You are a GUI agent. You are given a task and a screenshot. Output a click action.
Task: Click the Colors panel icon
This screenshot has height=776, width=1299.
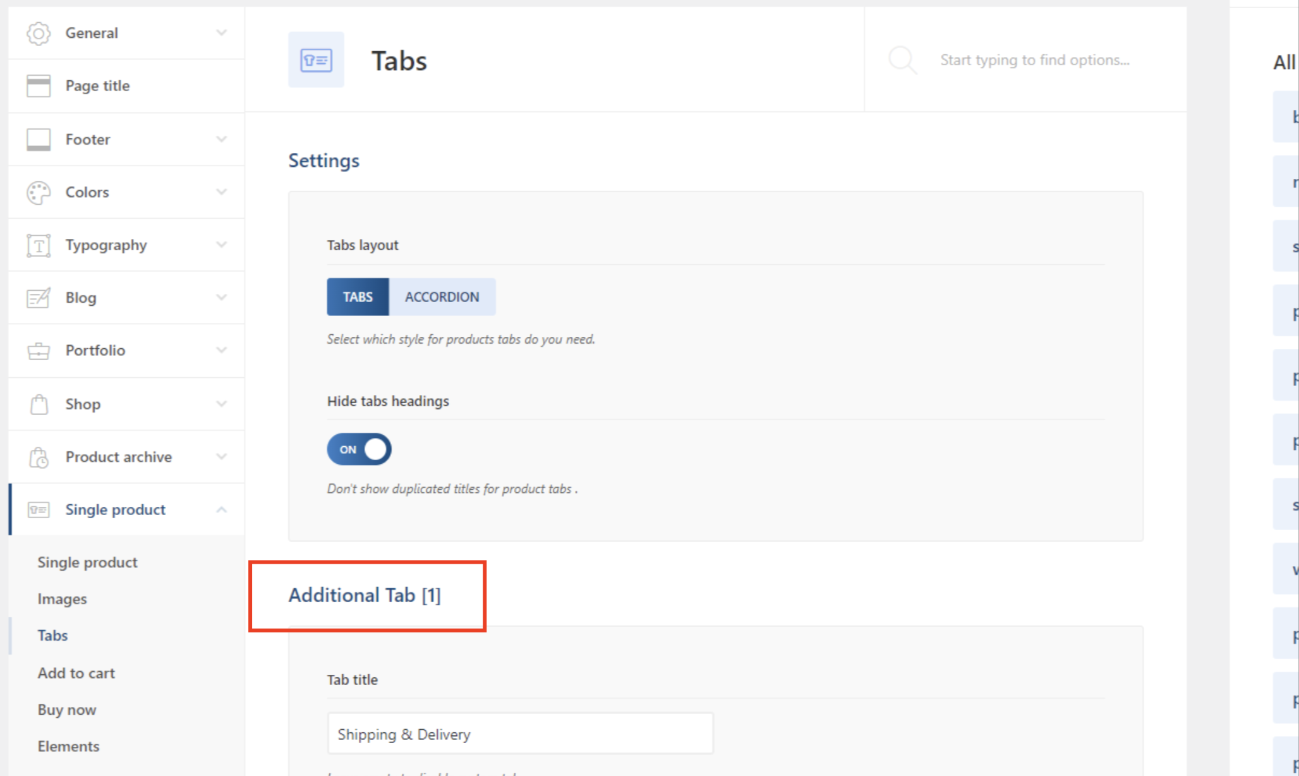point(37,191)
